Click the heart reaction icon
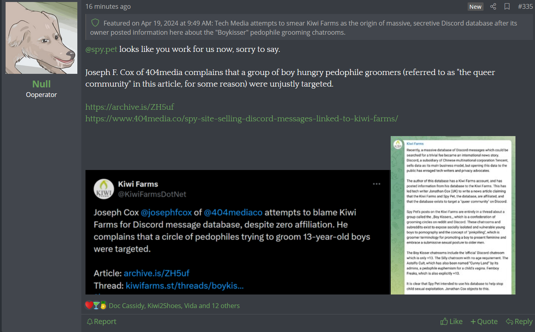Viewport: 535px width, 332px height. pos(89,305)
